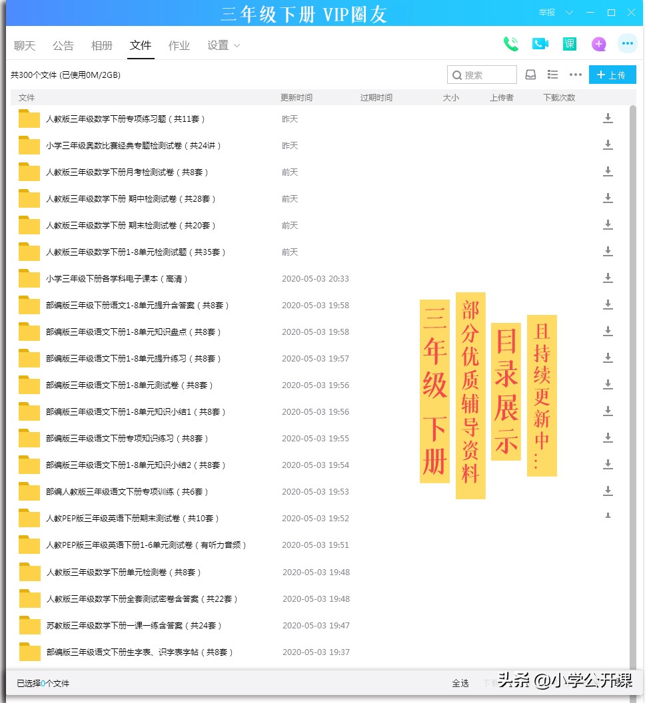The height and width of the screenshot is (703, 647).
Task: Download the 小学三年级下册各学科电子课本 folder
Action: click(x=608, y=278)
